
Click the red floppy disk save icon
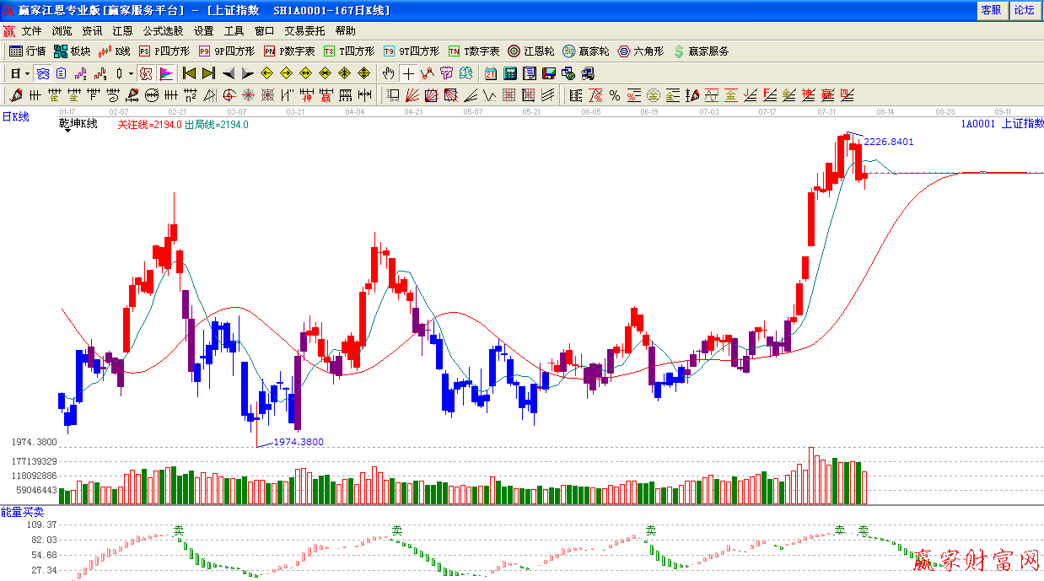pyautogui.click(x=549, y=73)
